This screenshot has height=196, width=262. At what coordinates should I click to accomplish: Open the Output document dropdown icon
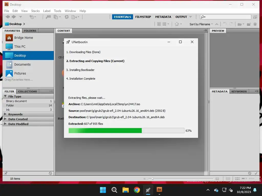pos(75,17)
